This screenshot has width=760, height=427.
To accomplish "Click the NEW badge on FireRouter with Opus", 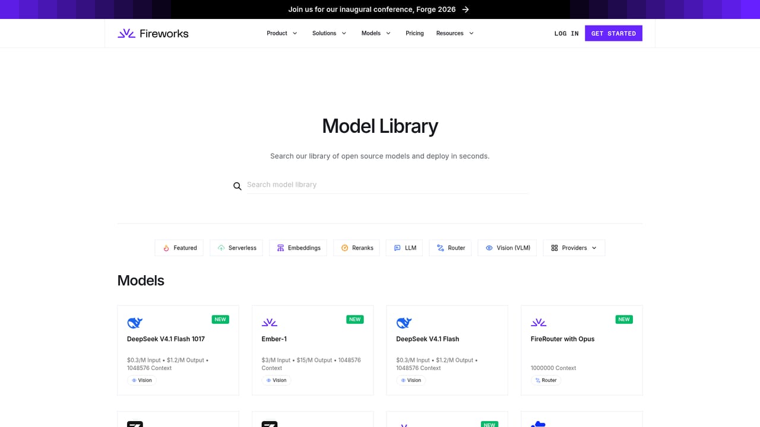I will click(x=624, y=320).
